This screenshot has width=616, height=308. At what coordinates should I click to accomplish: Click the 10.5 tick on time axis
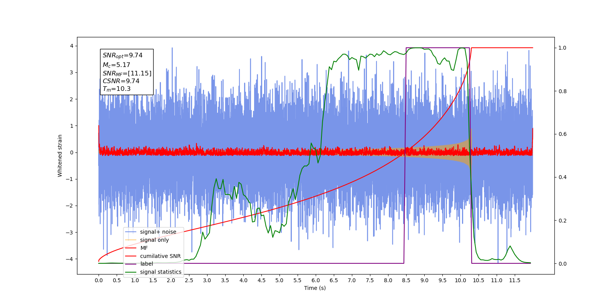(x=479, y=280)
